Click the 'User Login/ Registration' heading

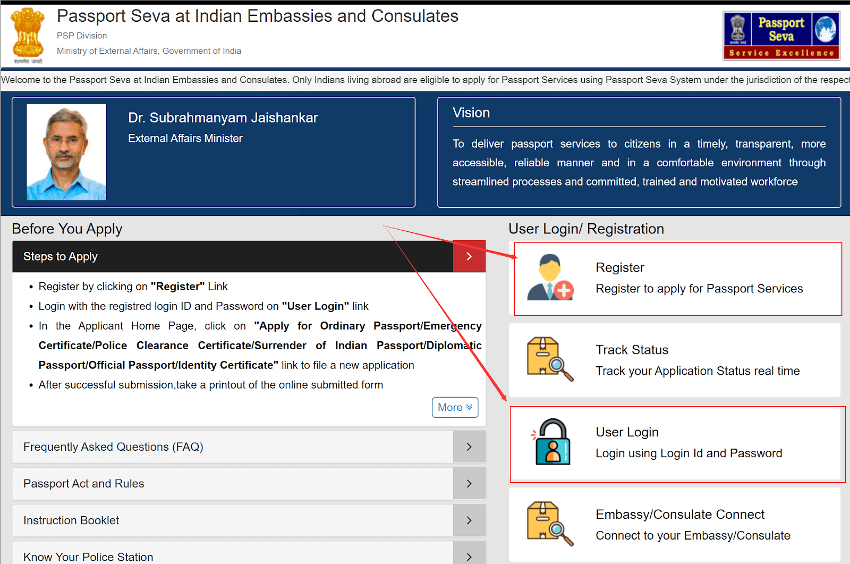(x=586, y=229)
